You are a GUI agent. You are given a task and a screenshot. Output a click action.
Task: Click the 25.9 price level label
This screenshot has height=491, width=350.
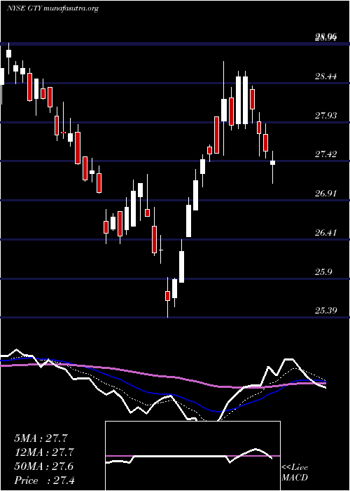point(323,272)
